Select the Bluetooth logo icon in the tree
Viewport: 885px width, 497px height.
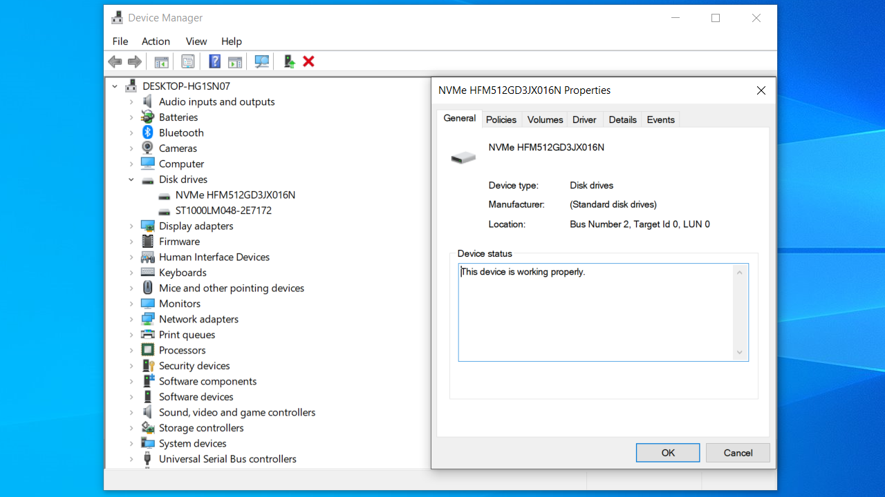(147, 133)
